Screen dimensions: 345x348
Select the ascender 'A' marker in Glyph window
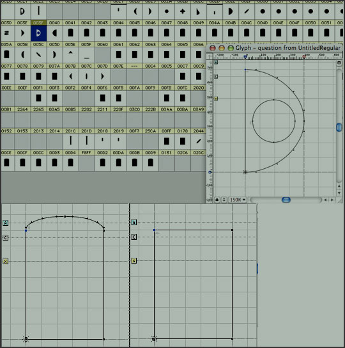click(x=216, y=62)
